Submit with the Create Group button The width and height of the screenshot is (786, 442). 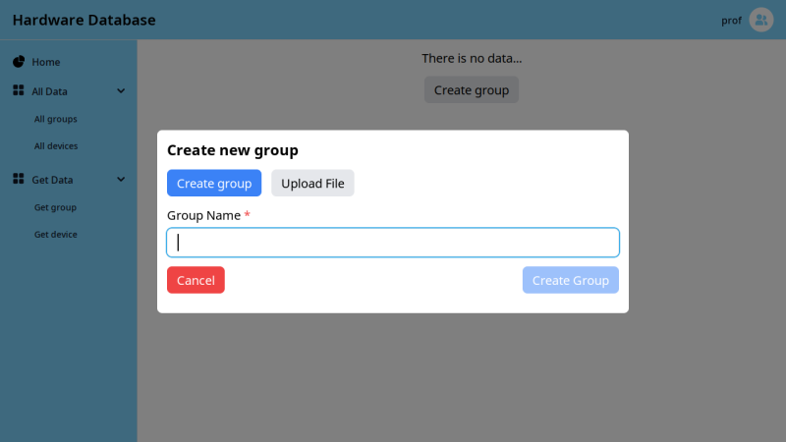pos(571,280)
